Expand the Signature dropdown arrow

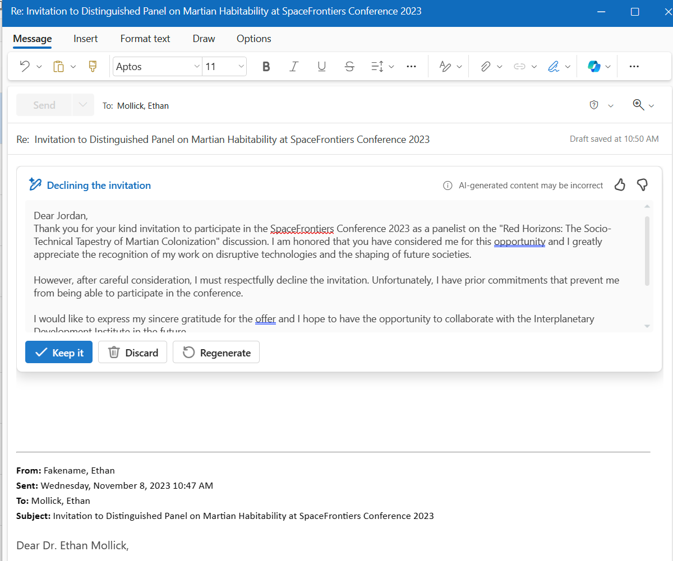[x=568, y=67]
